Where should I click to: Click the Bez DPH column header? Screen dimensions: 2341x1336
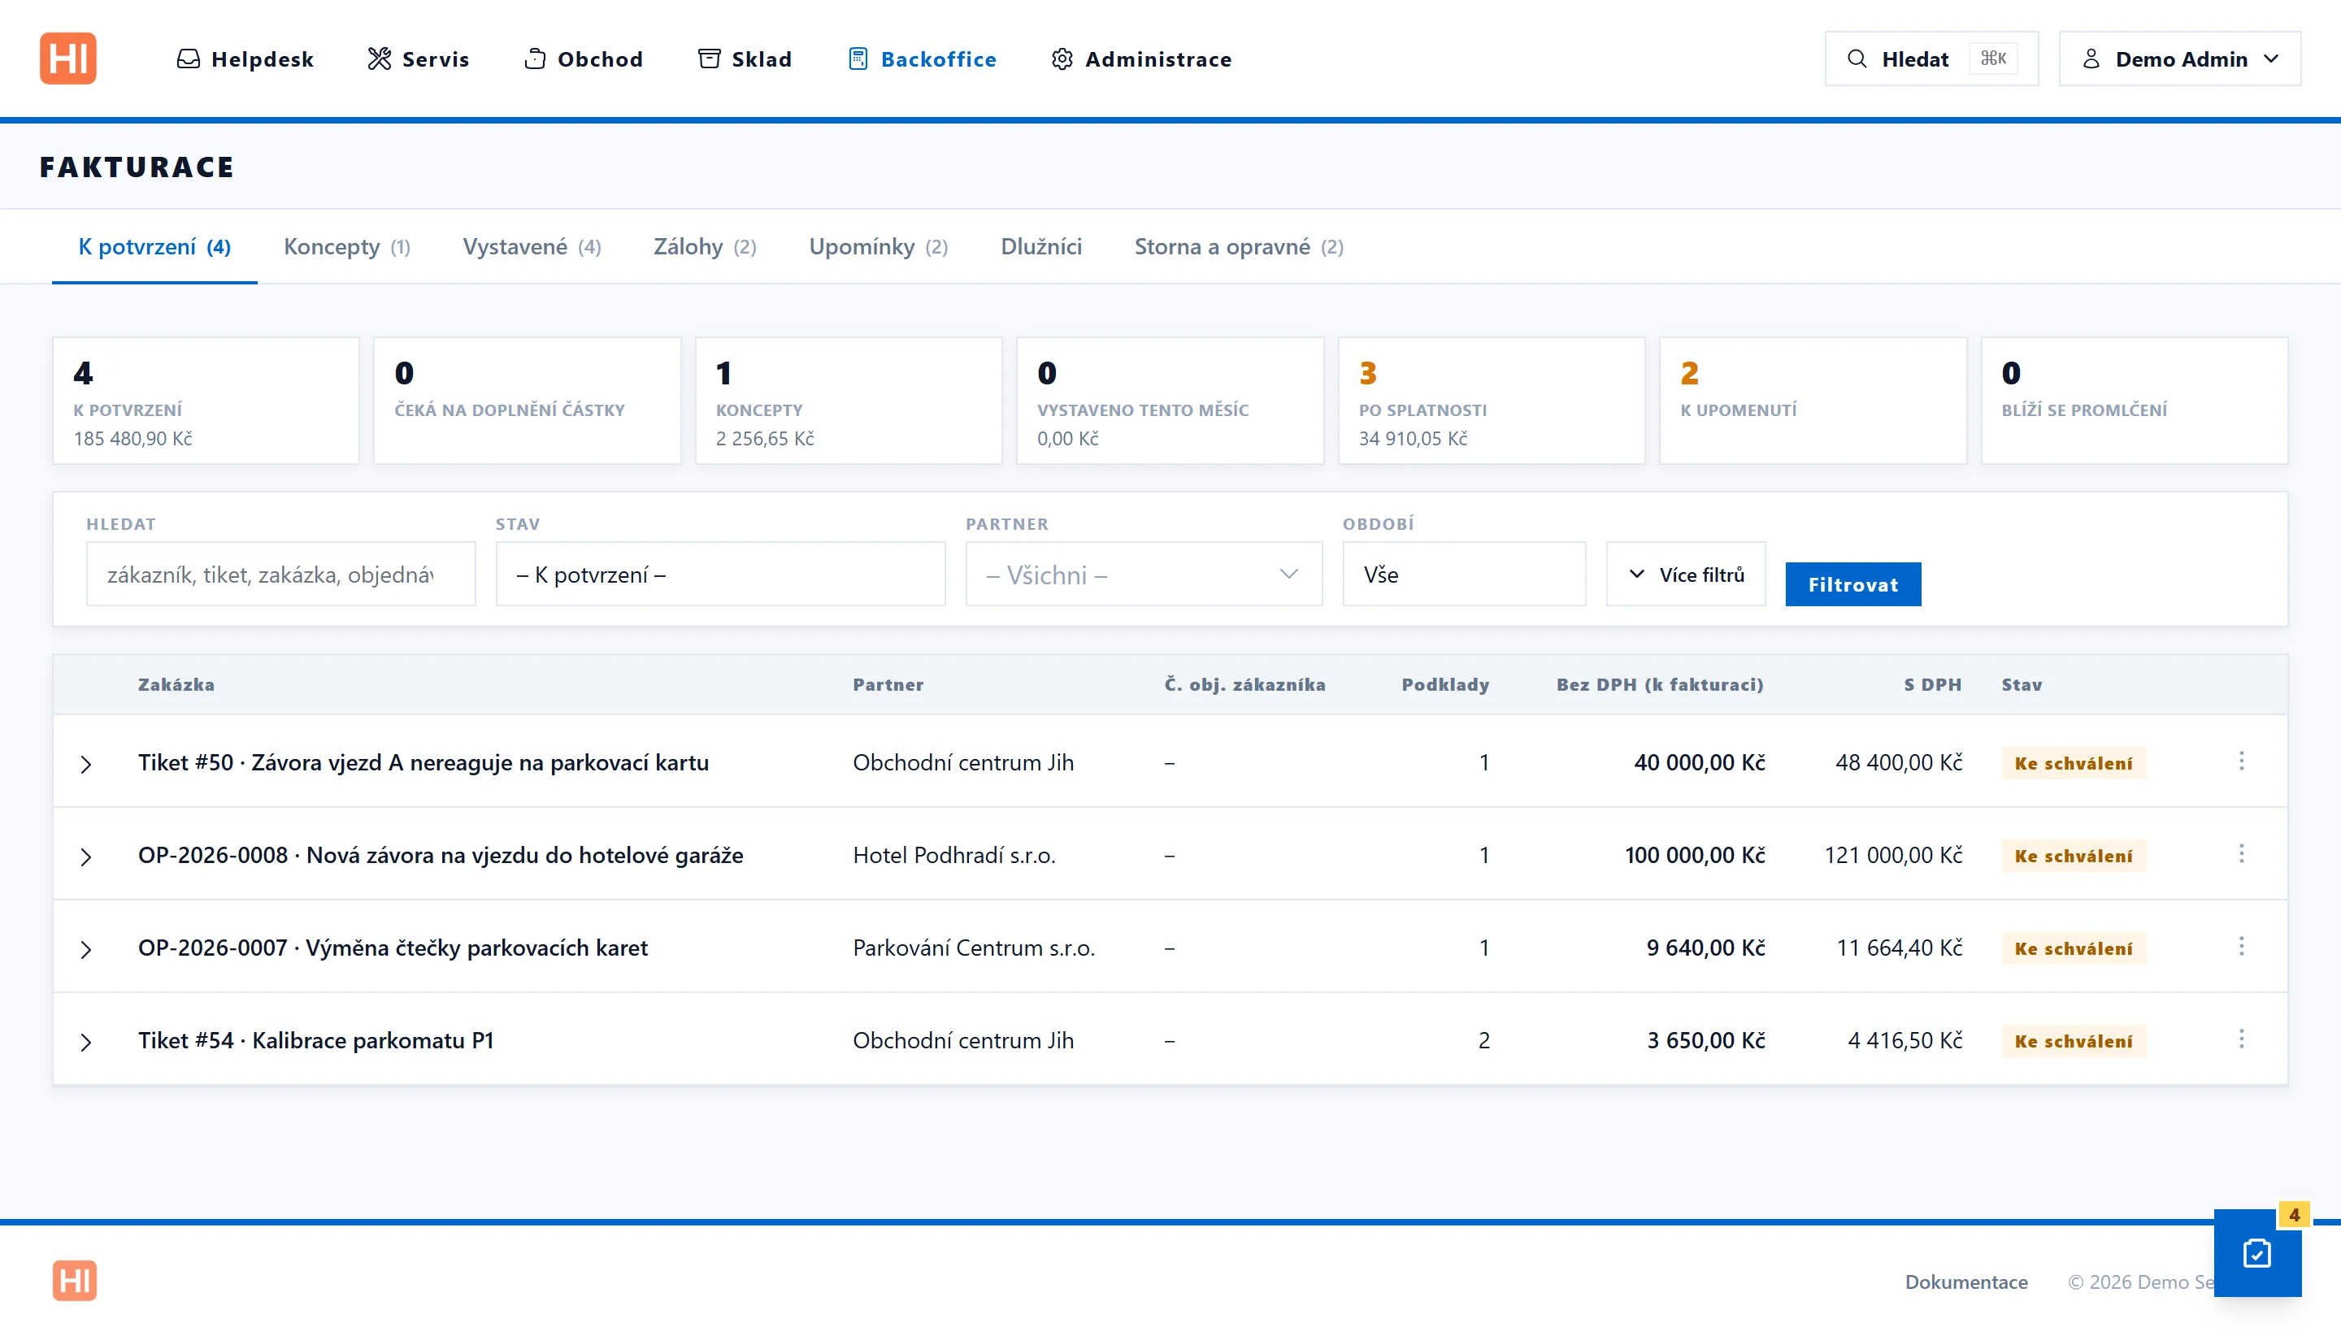(1659, 684)
